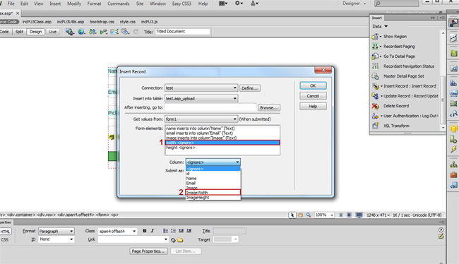Toggle HTML mode in Properties panel
This screenshot has width=459, height=264.
(5, 232)
